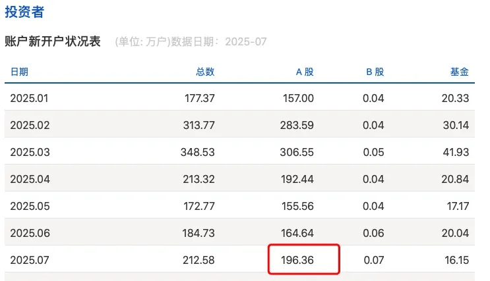Select the 2025.01 date row
490x281 pixels.
[30, 98]
